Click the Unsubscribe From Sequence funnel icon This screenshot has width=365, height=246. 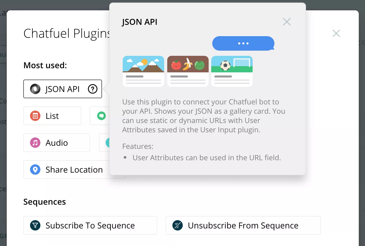pyautogui.click(x=178, y=225)
